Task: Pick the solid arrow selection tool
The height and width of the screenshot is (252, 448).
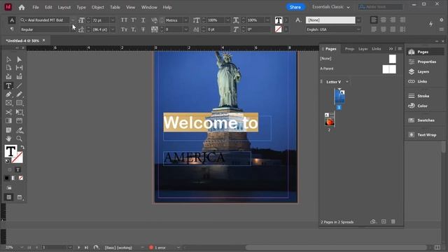Action: coord(19,59)
